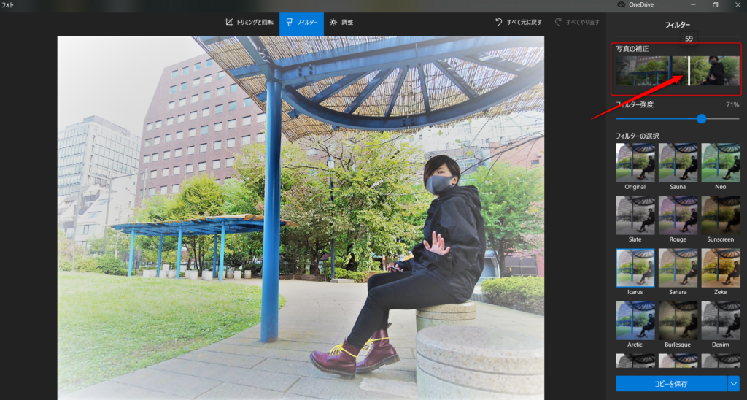The height and width of the screenshot is (400, 747).
Task: Select the Original filter thumbnail
Action: [x=635, y=162]
